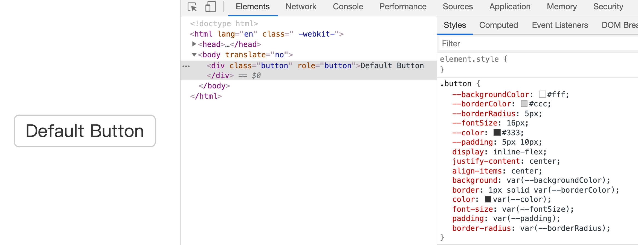This screenshot has height=245, width=638.
Task: Open the #ccc borderColor color swatch
Action: [524, 104]
